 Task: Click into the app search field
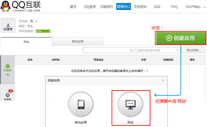tap(109, 50)
